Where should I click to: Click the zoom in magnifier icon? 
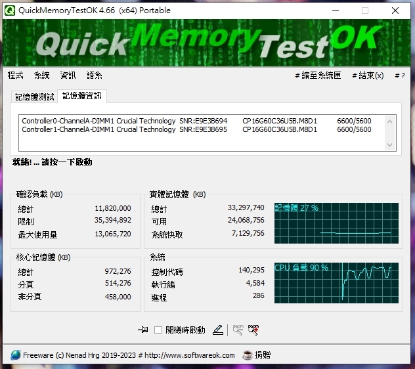(253, 330)
